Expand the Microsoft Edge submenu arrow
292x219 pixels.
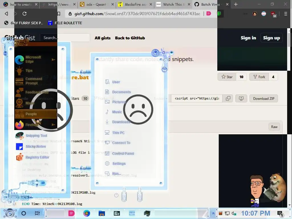pyautogui.click(x=53, y=60)
